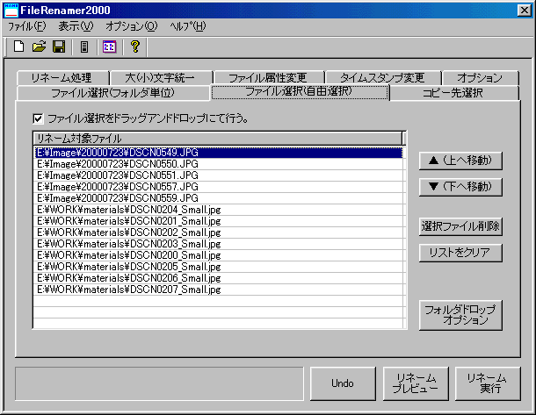Screen dimensions: 536x415
Task: Open the フォルダドロップオプション button
Action: pyautogui.click(x=460, y=315)
